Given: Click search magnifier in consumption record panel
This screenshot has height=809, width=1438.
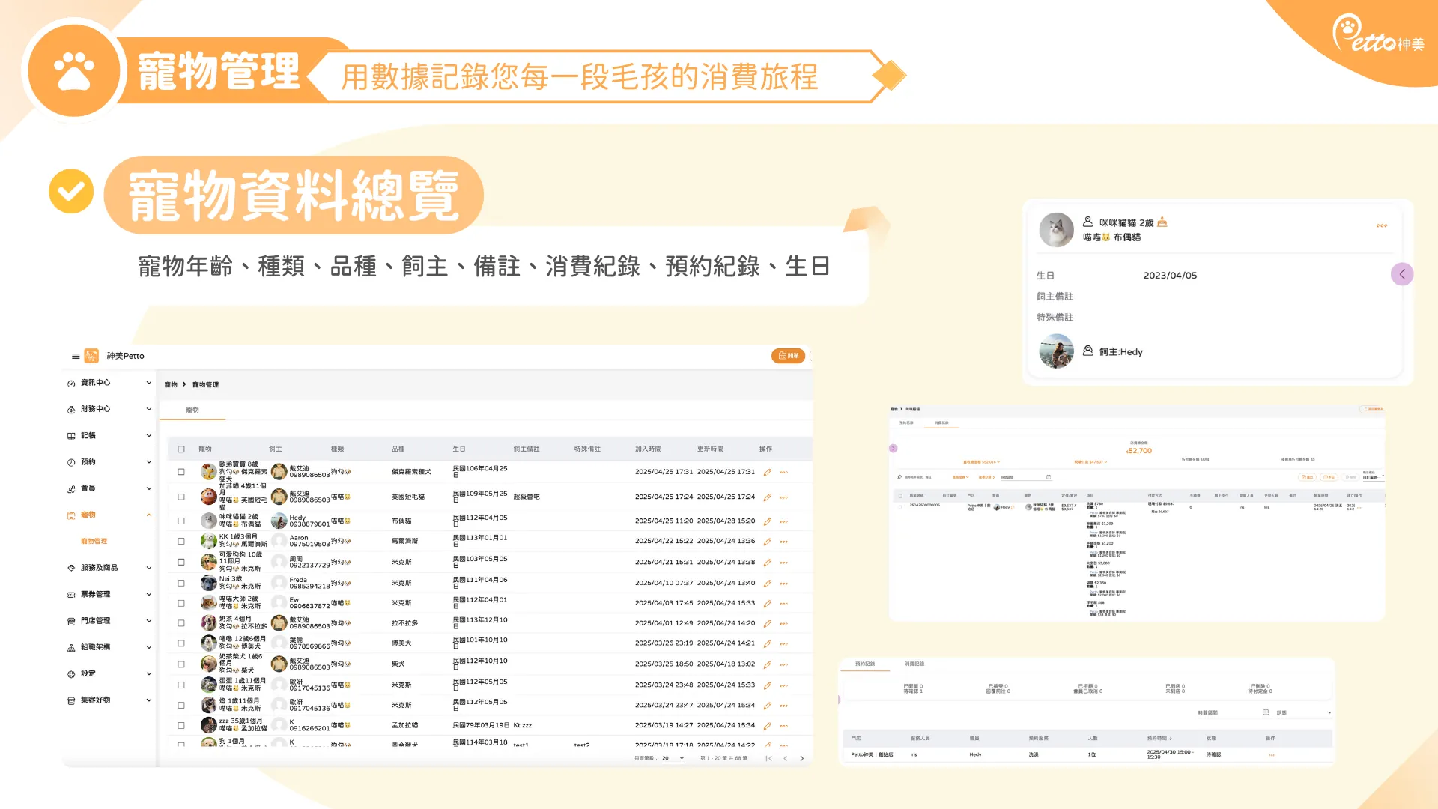Looking at the screenshot, I should tap(899, 477).
